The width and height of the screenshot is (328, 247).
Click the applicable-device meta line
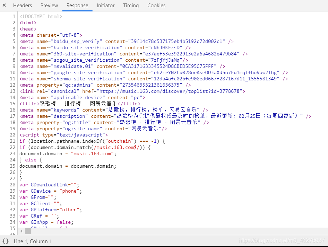[x=82, y=98]
